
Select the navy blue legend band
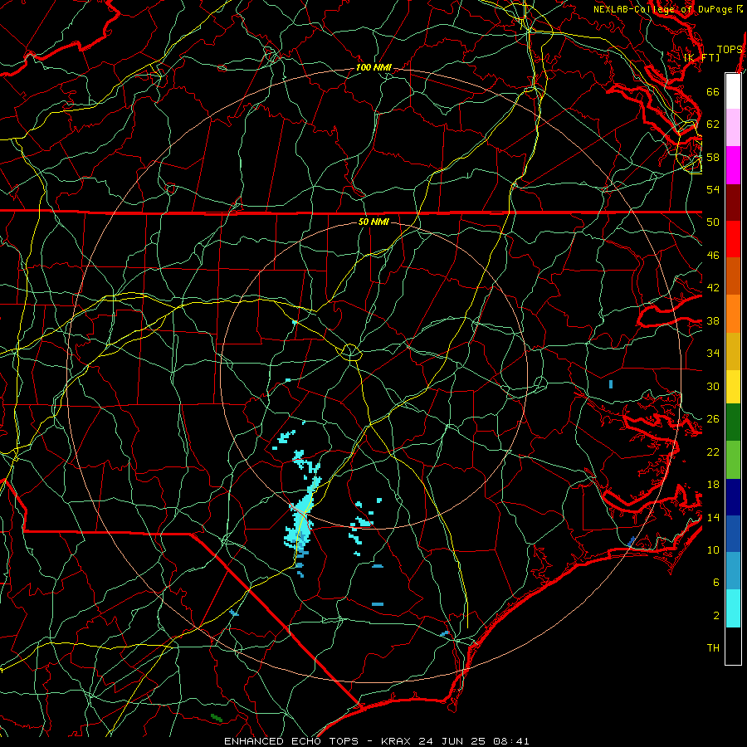733,497
